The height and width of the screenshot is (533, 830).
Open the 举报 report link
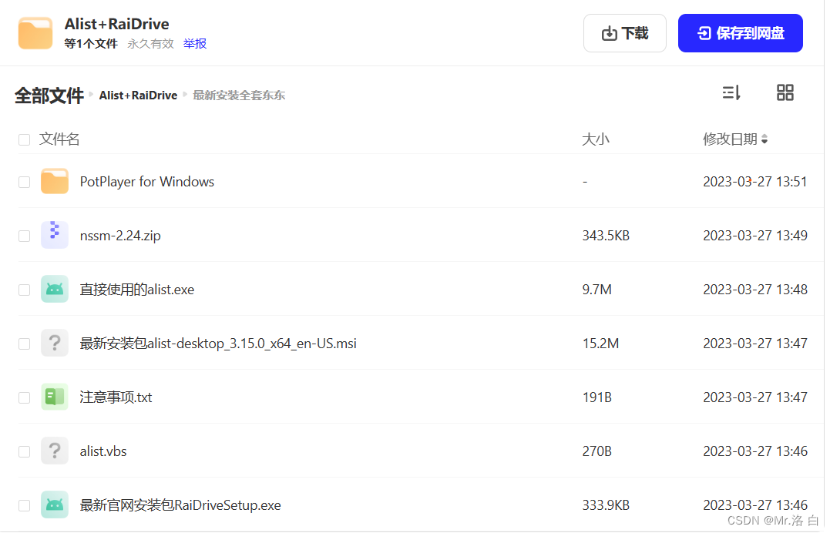click(195, 44)
